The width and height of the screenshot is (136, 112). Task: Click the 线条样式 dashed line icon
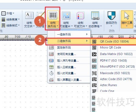3,25
